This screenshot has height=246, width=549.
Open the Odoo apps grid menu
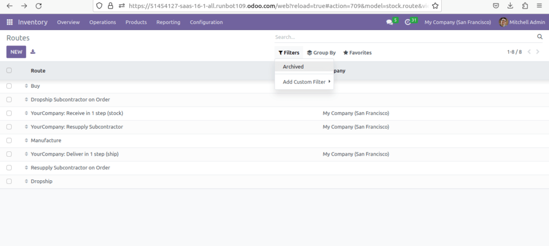10,22
